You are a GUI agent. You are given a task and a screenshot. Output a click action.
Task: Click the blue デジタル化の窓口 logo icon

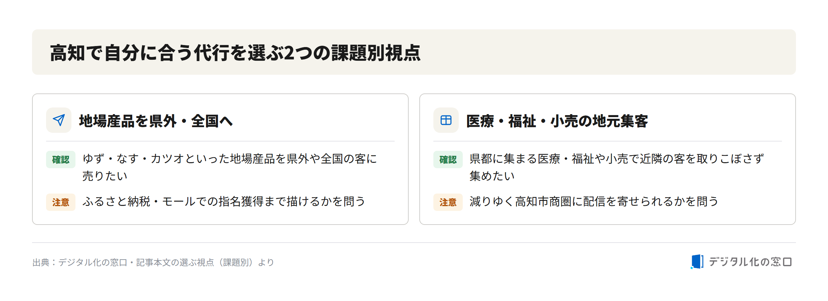697,262
